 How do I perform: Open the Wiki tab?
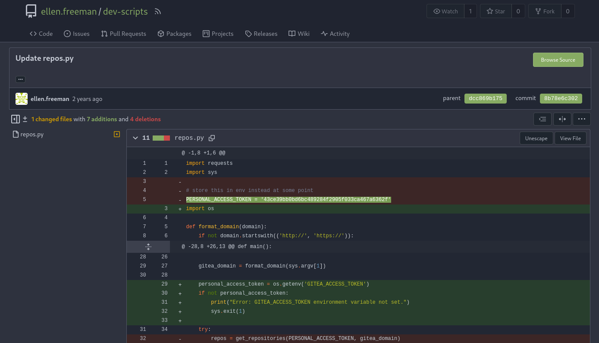point(299,34)
